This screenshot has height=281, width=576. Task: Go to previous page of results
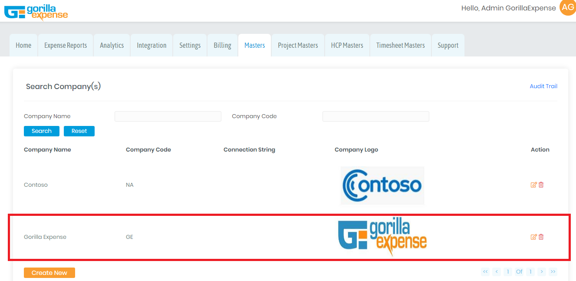click(x=497, y=272)
